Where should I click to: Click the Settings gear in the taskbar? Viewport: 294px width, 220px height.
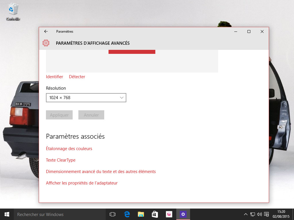click(x=183, y=214)
